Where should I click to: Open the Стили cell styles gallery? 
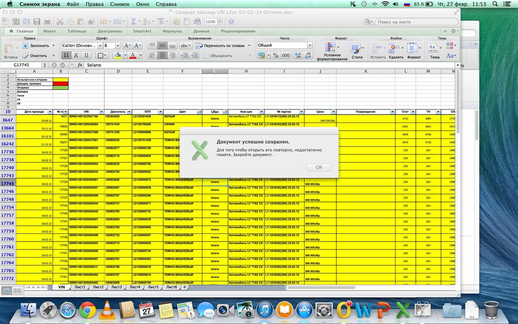357,51
